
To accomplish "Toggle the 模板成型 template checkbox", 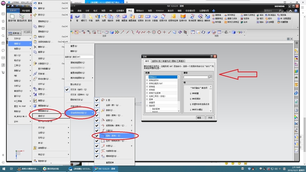I will 97,156.
